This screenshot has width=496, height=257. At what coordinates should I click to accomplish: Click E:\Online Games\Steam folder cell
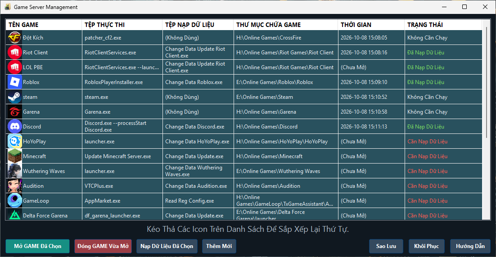(286, 97)
